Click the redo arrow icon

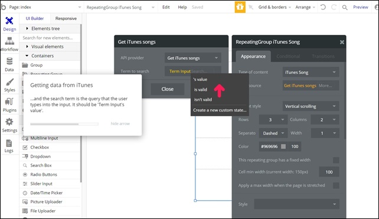(334, 7)
